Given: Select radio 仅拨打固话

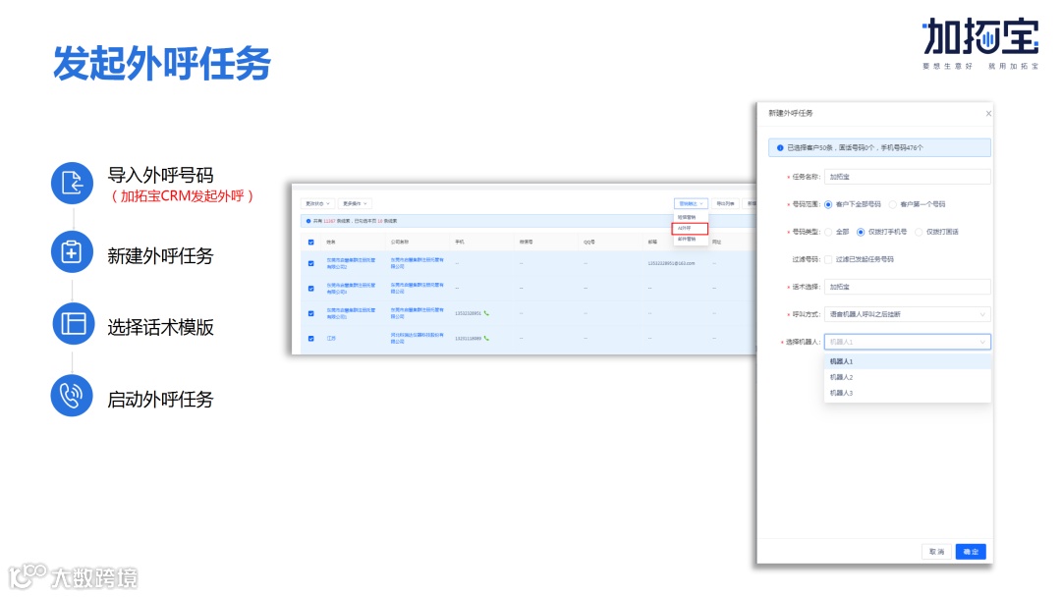Looking at the screenshot, I should 919,232.
